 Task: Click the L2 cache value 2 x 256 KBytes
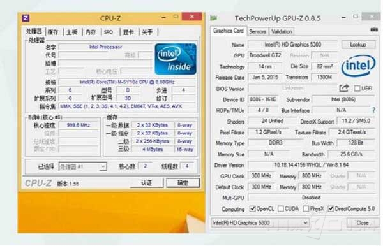coord(153,141)
